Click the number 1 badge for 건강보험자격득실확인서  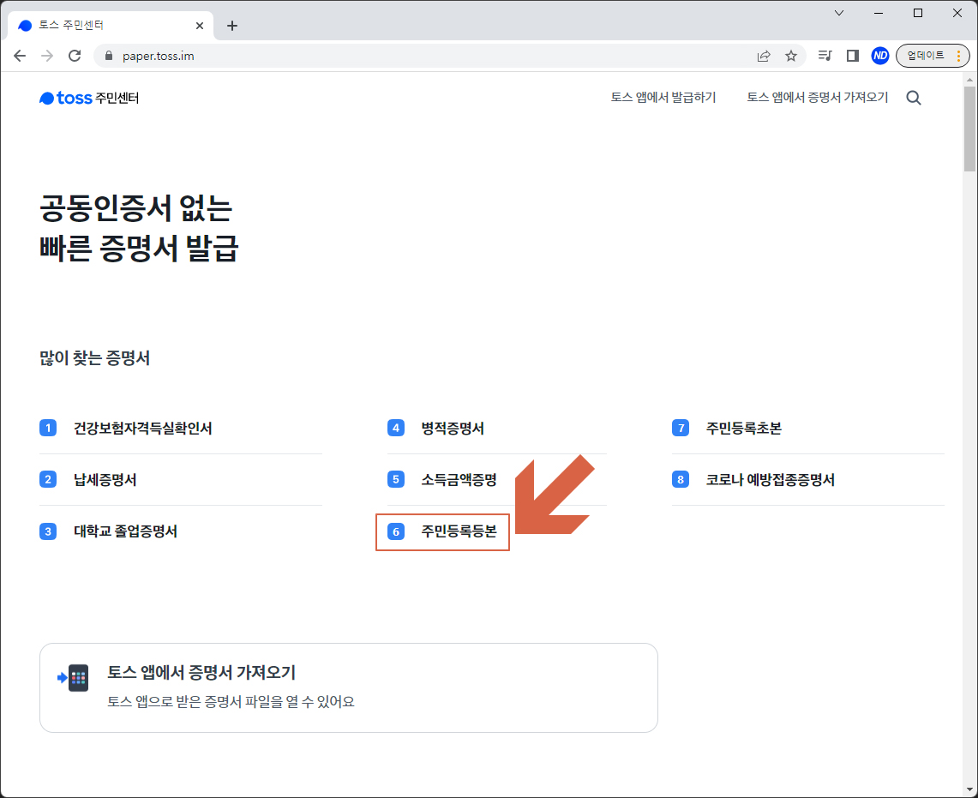point(48,428)
